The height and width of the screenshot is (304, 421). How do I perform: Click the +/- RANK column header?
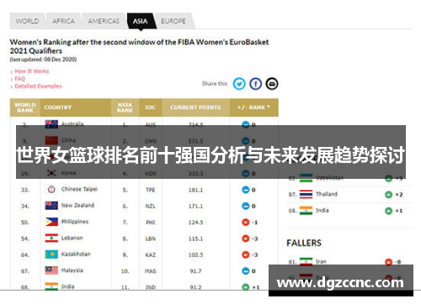click(254, 107)
